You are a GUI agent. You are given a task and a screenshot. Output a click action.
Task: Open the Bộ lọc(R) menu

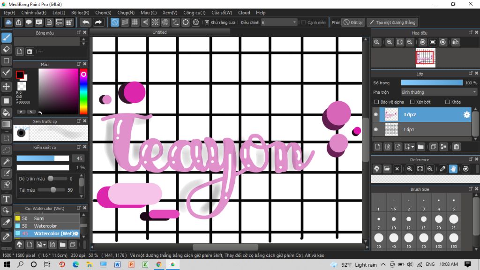(80, 13)
